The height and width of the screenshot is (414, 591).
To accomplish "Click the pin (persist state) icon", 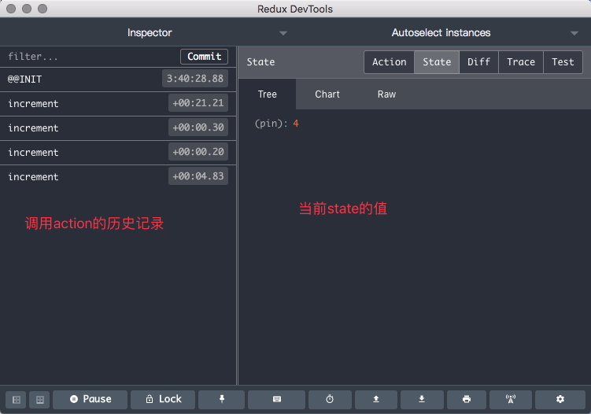I will point(222,400).
